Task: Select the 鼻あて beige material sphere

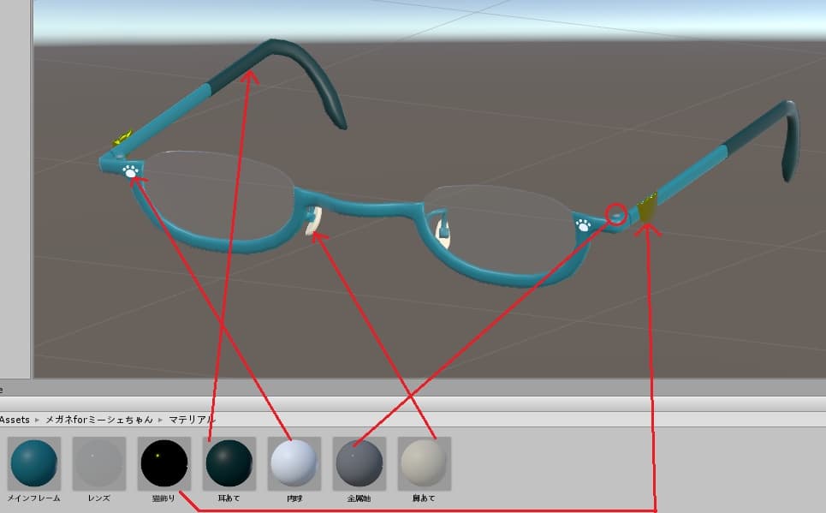Action: pos(425,463)
